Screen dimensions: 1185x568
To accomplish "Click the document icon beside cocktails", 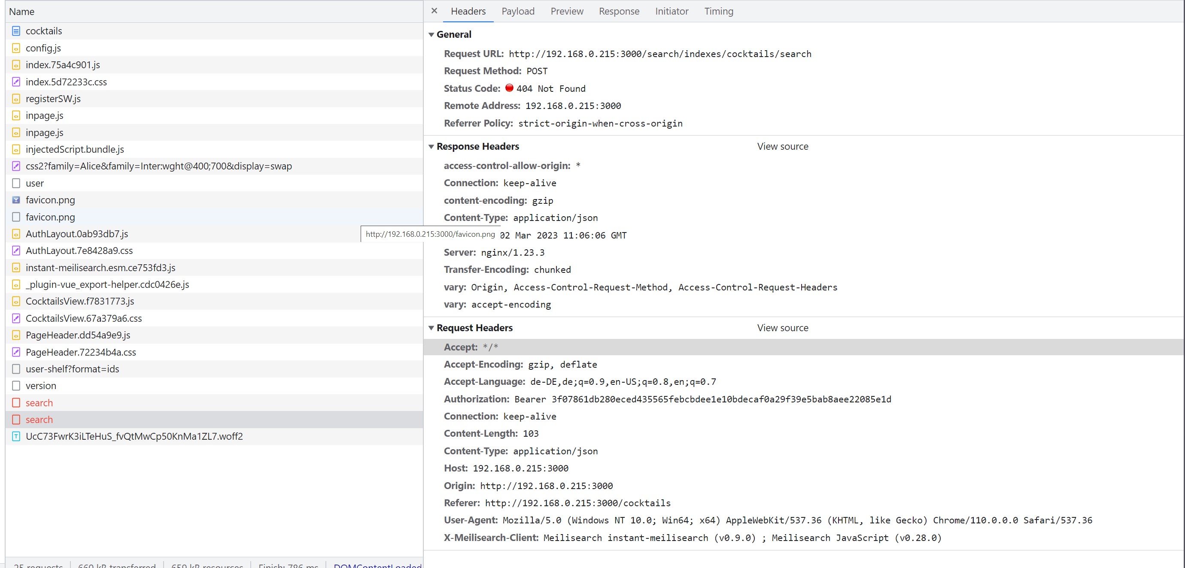I will [x=17, y=30].
